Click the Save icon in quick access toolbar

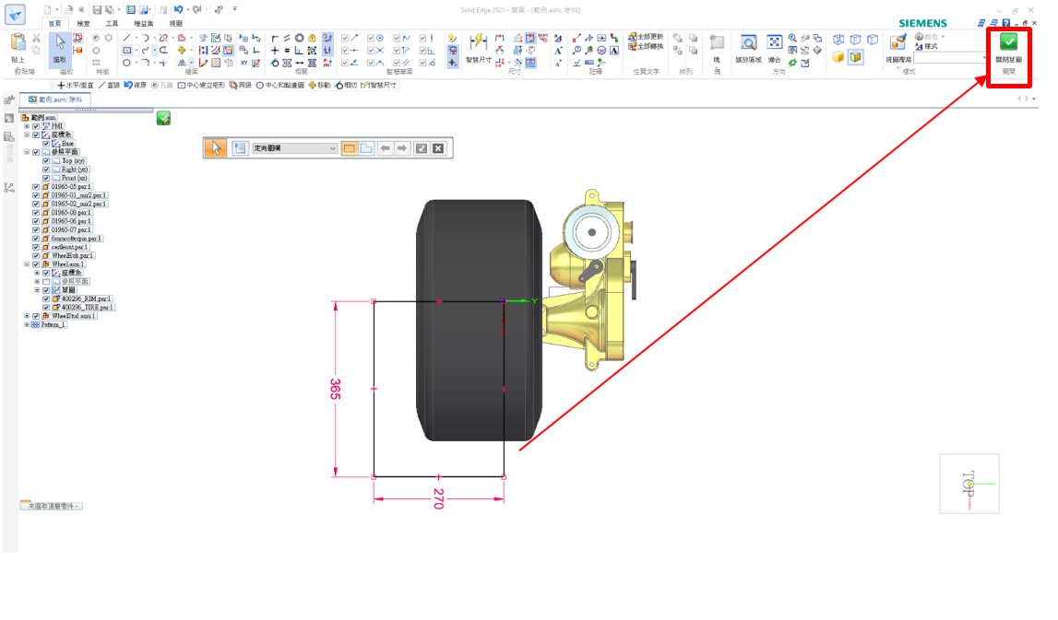(x=97, y=9)
